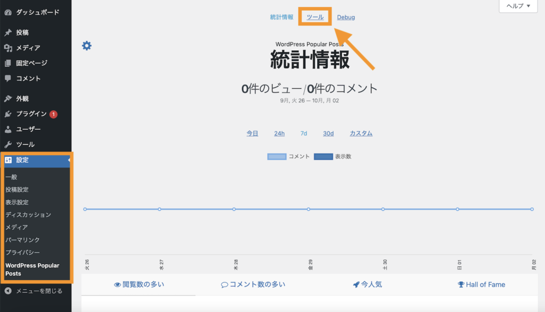Click a data point on the views chart

pos(234,208)
